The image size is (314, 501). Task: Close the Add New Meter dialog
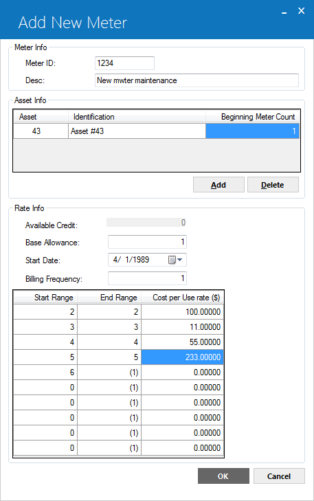[301, 11]
